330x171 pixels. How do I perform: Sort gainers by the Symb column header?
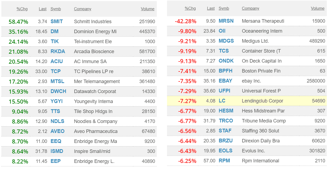(x=56, y=9)
